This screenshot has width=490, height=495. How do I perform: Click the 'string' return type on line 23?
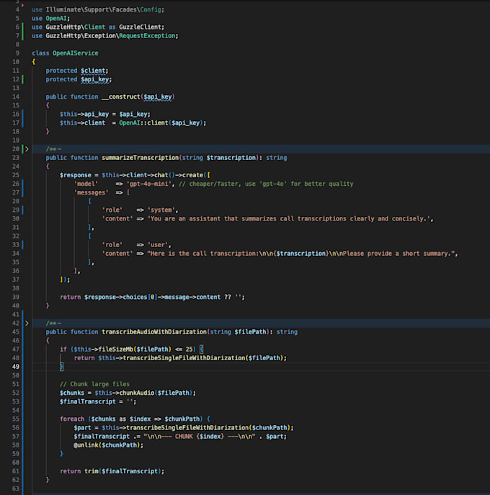[276, 158]
